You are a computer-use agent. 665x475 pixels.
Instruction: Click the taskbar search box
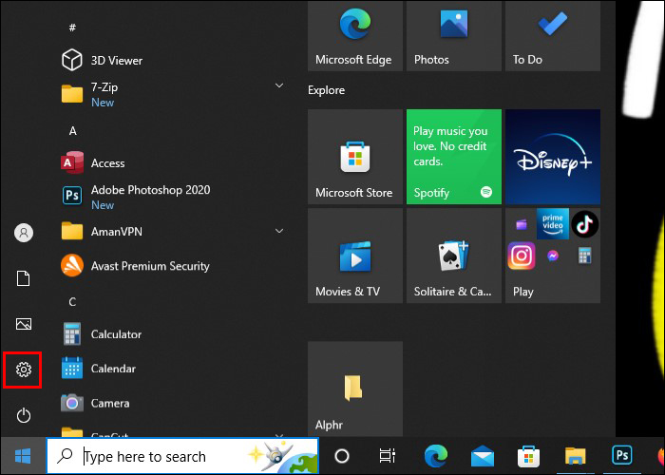click(182, 456)
